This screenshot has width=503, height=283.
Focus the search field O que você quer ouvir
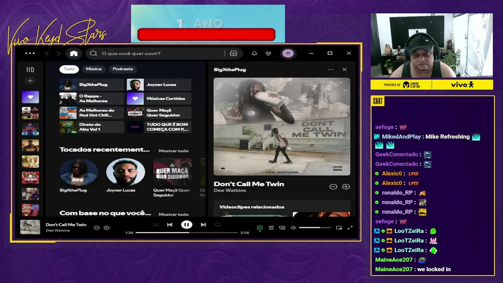[x=157, y=53]
